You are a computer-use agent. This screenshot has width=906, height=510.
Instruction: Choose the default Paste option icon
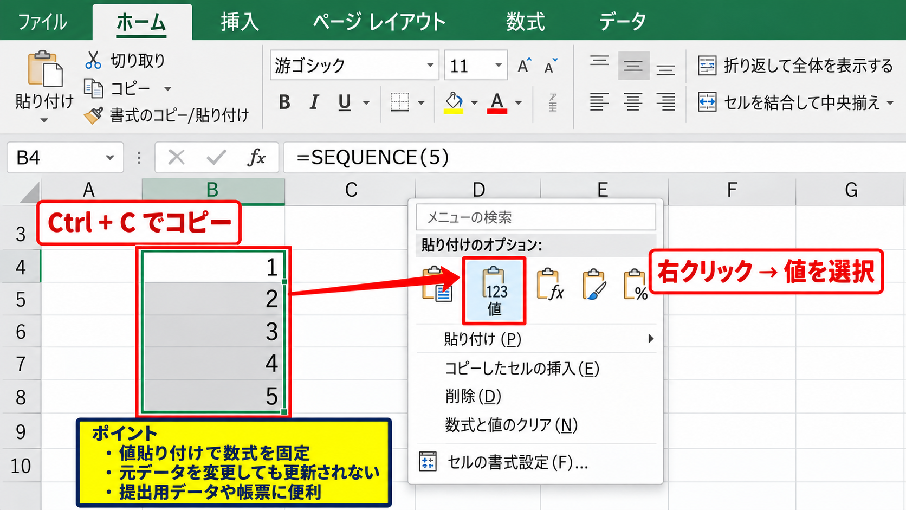click(437, 284)
